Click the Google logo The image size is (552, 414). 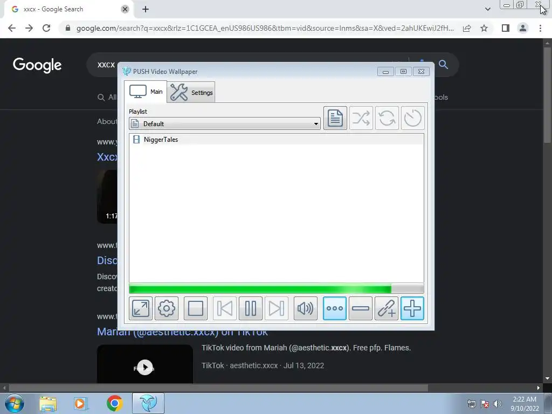click(x=37, y=65)
